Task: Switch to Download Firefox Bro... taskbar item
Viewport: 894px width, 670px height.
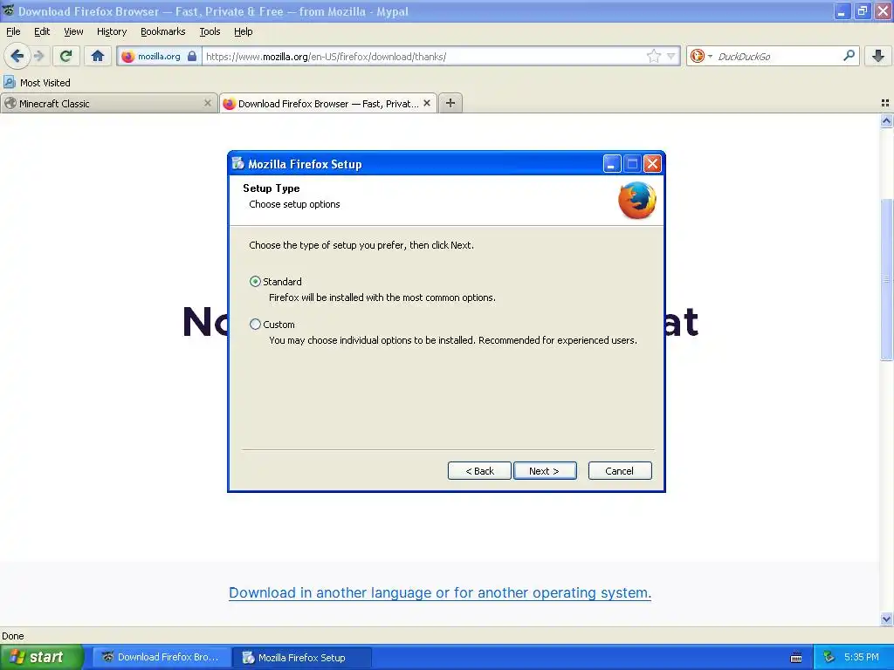Action: tap(162, 657)
